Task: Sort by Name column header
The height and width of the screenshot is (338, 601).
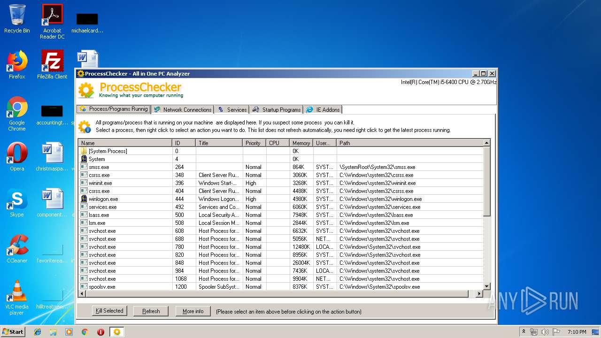Action: pos(125,143)
